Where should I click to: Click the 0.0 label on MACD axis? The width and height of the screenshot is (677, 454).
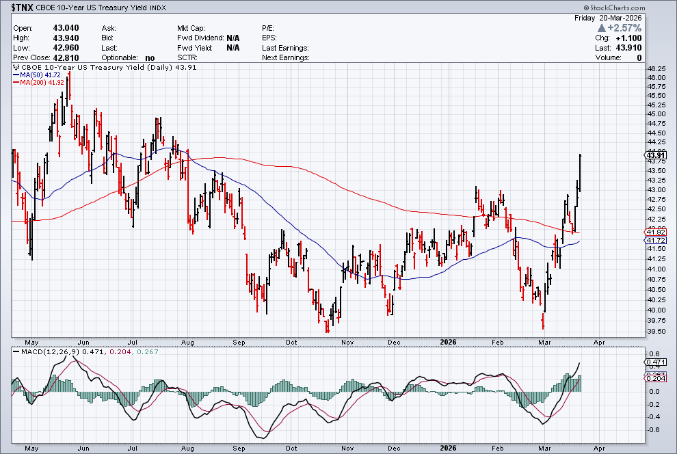(654, 392)
